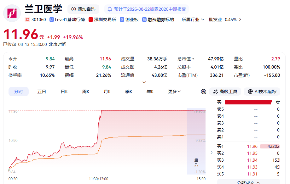Viewport: 290px width, 184px height.
Task: Click the 今开 value 9.84
Action: pyautogui.click(x=50, y=59)
